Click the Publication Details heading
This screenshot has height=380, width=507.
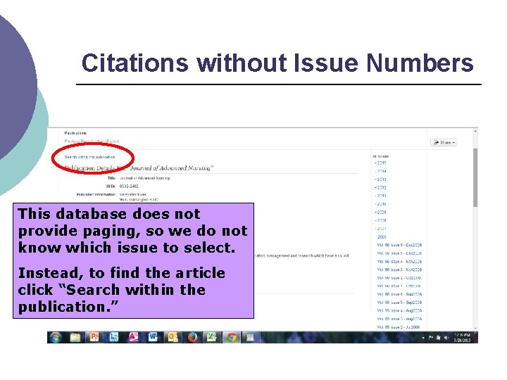[x=139, y=168]
